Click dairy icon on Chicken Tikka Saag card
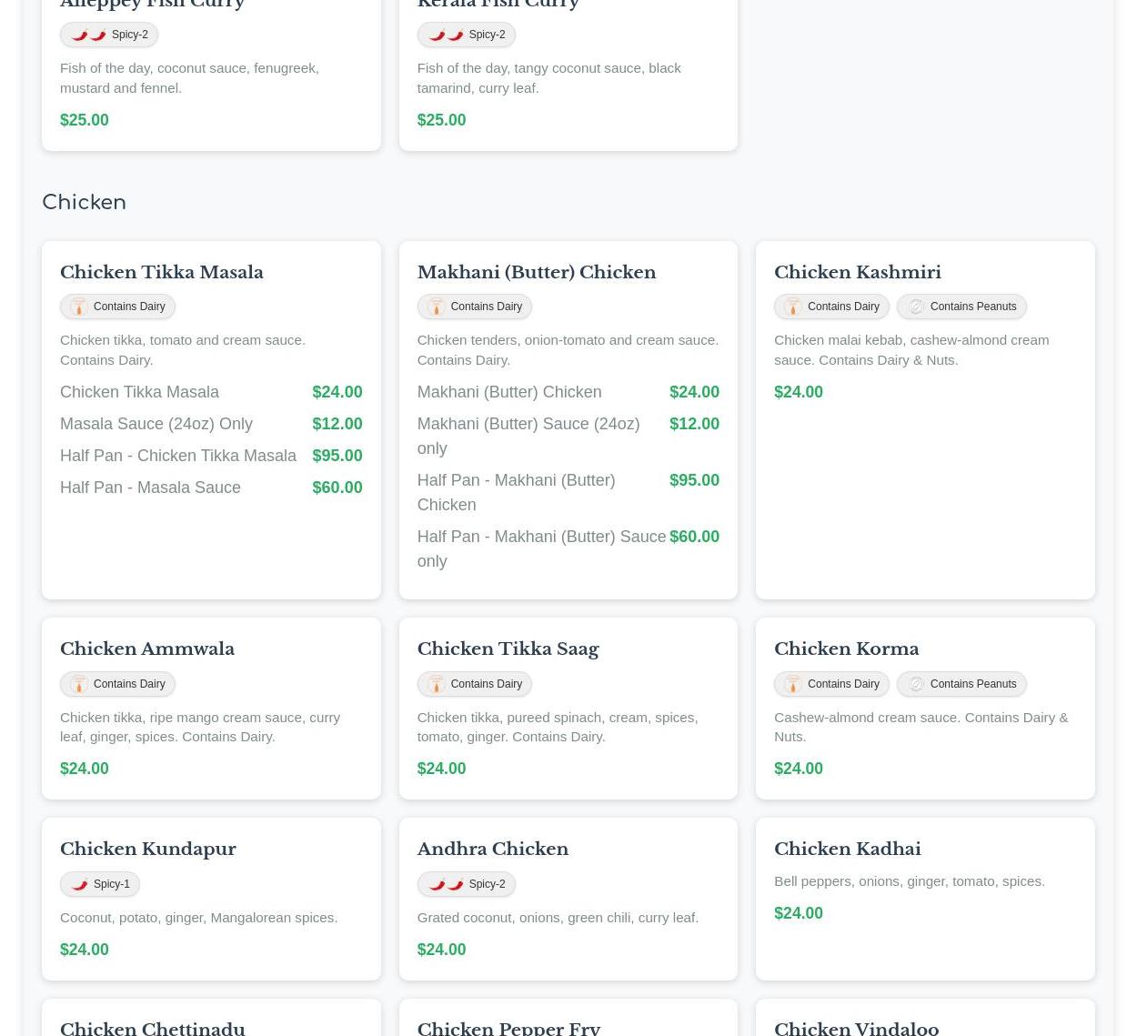 [436, 684]
